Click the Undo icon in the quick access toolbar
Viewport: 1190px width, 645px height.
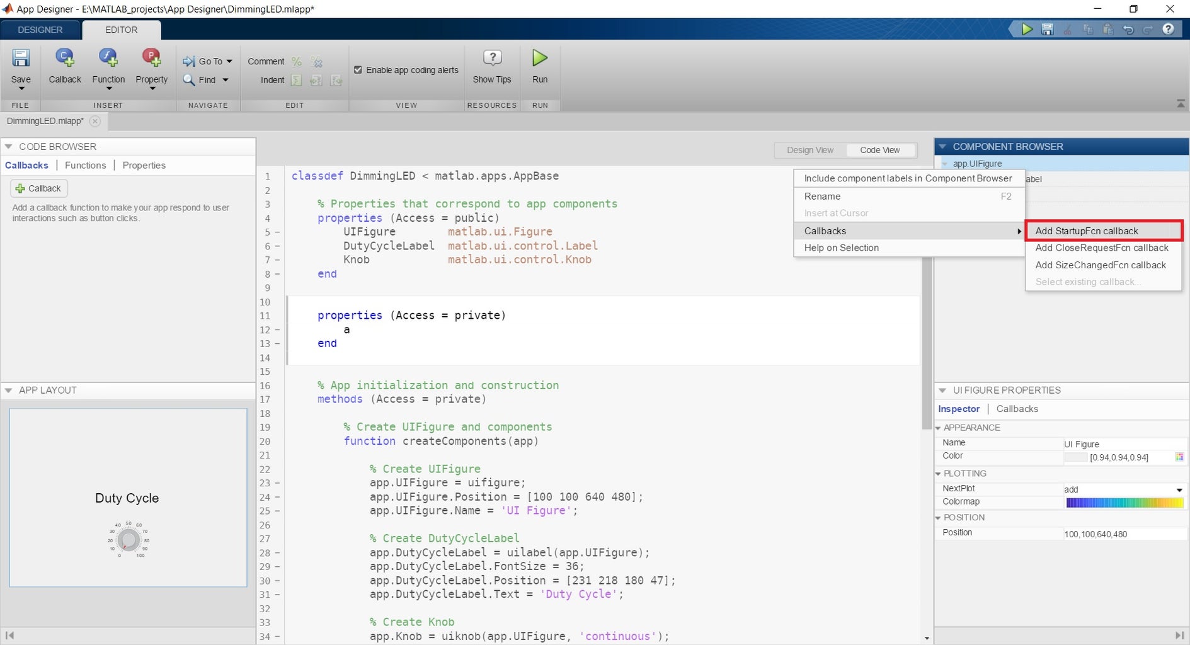pyautogui.click(x=1130, y=29)
